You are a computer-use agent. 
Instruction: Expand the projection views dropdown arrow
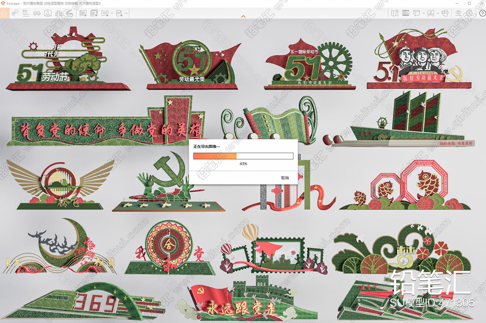(x=438, y=13)
